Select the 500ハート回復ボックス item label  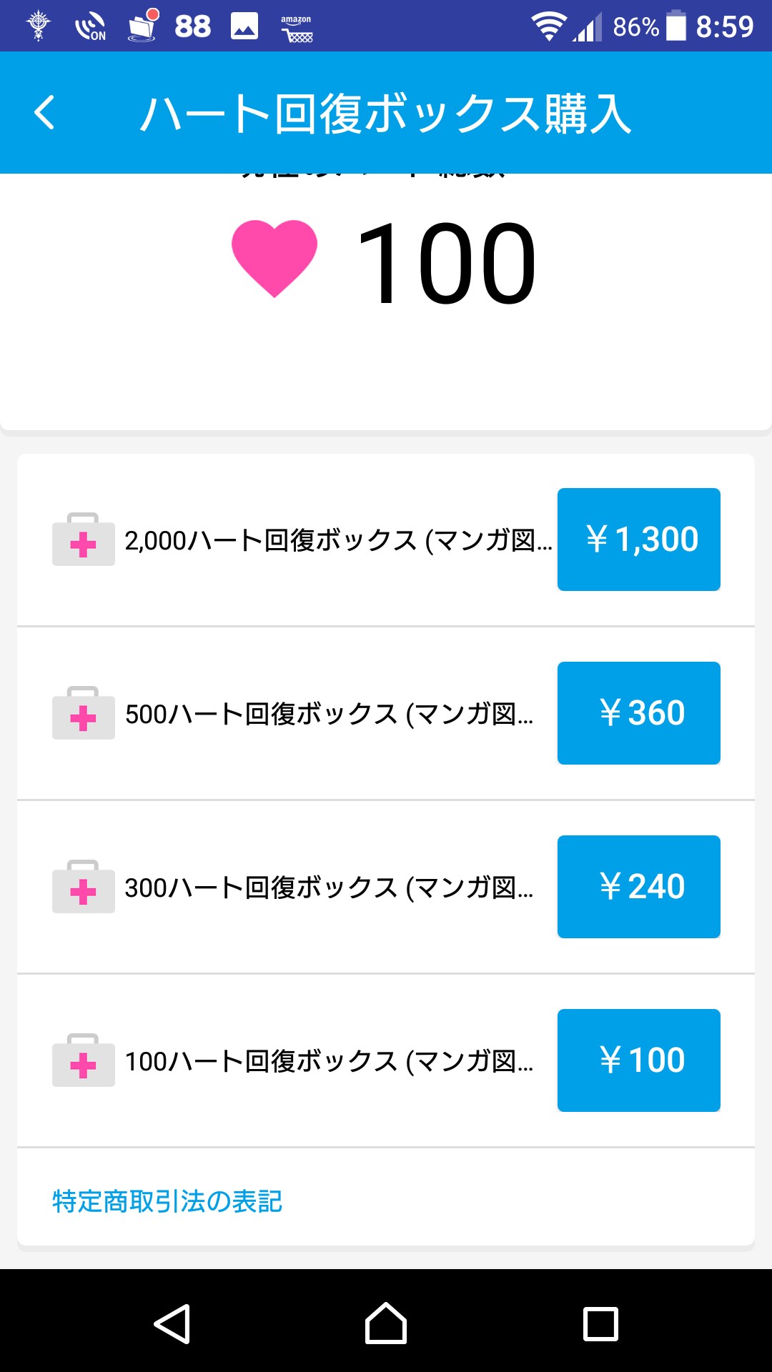[x=329, y=715]
